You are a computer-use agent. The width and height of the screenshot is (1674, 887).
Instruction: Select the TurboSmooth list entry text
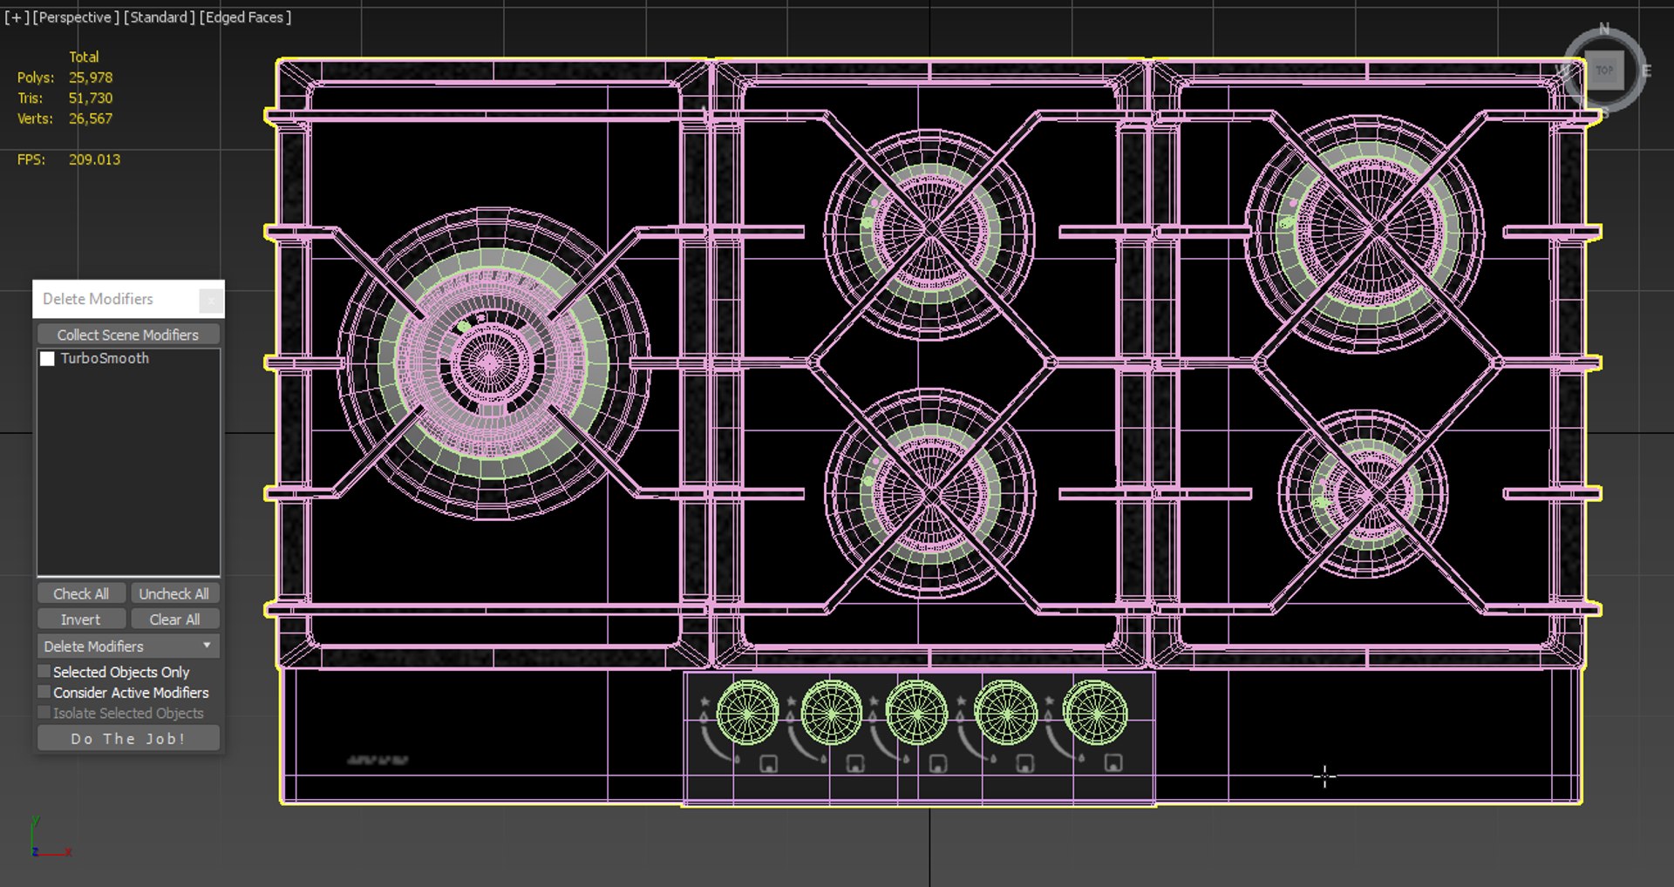tap(105, 358)
